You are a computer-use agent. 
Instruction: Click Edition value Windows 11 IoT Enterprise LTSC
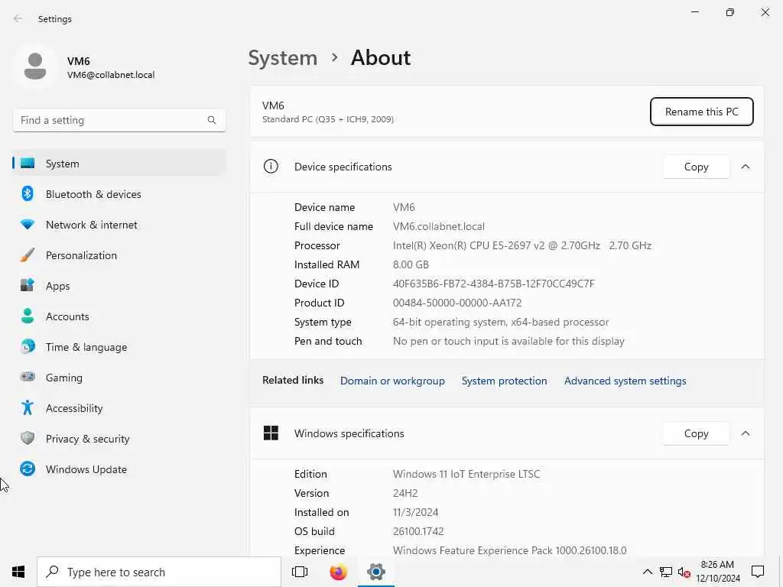tap(466, 474)
